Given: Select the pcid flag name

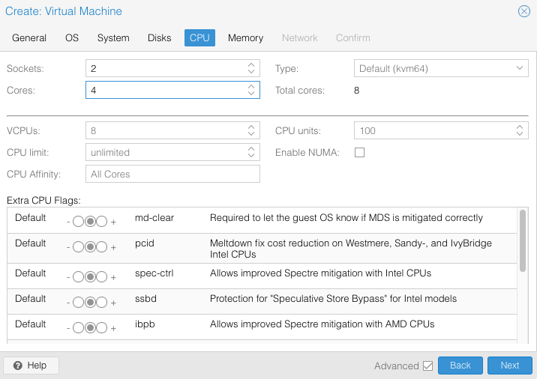Looking at the screenshot, I should click(x=145, y=243).
